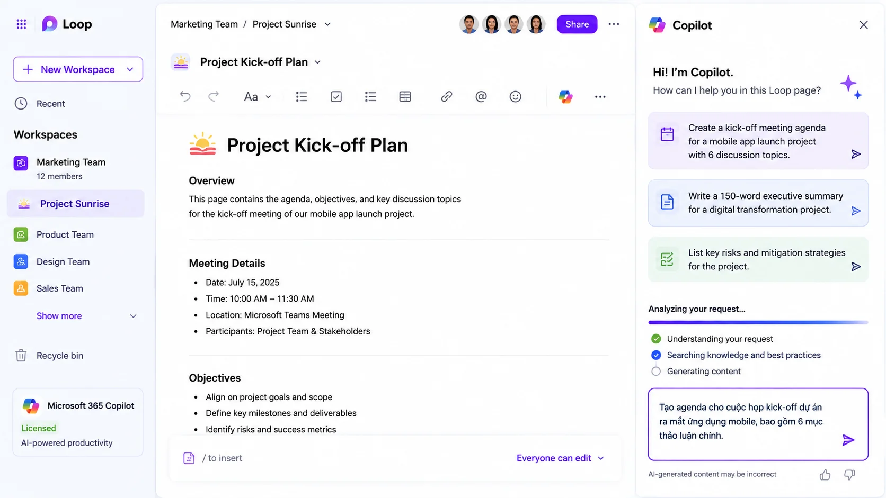The image size is (886, 498).
Task: Open the Everyone can edit permissions dropdown
Action: [x=560, y=458]
